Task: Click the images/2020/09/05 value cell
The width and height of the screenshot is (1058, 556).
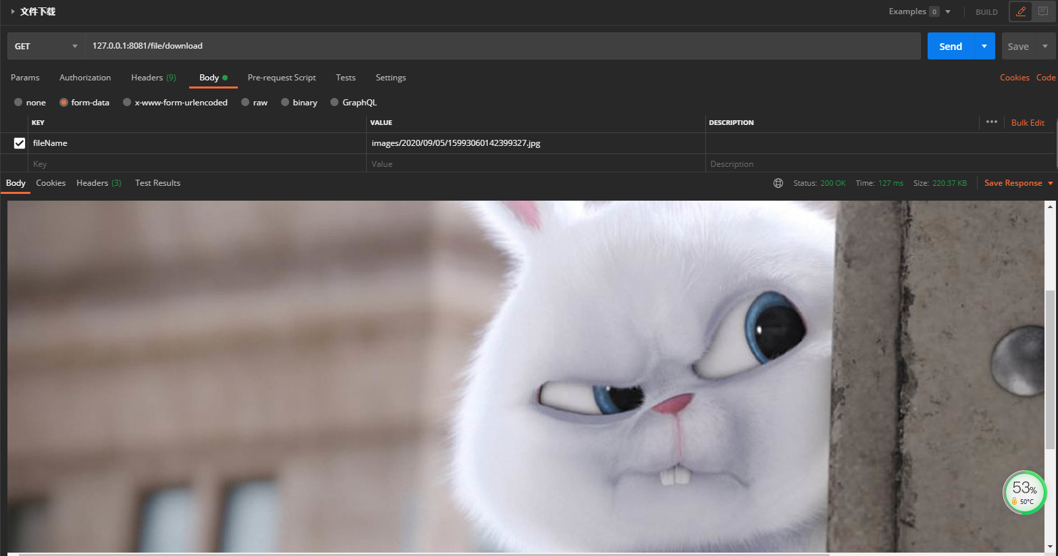Action: 536,143
